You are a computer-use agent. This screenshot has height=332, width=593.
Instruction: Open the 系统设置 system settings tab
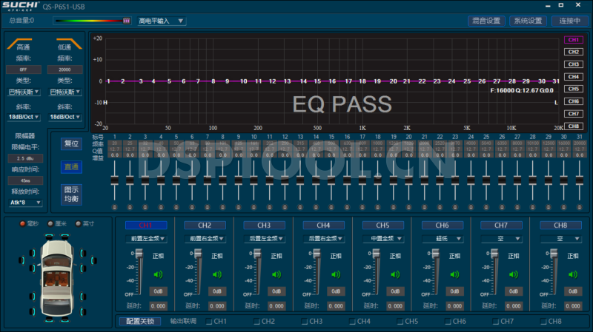tap(529, 21)
